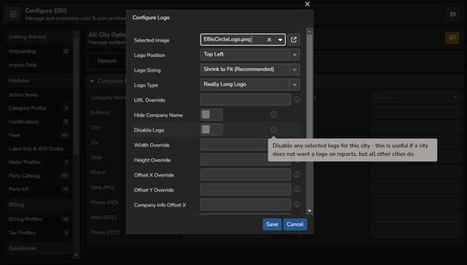The image size is (467, 265).
Task: Click sidebar scrollbar down arrow
Action: 76,255
